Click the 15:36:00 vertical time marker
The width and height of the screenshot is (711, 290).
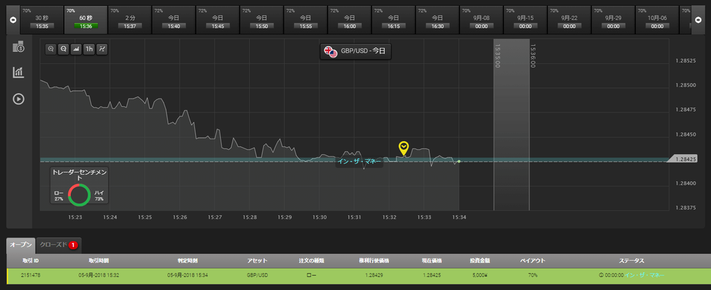coord(533,56)
